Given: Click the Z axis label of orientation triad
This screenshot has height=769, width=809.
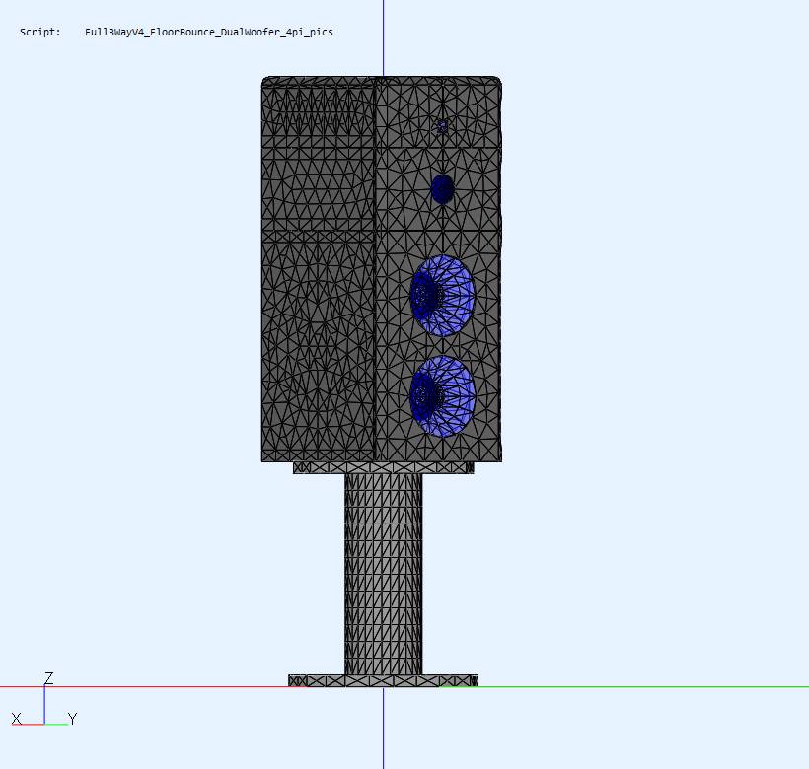Looking at the screenshot, I should (49, 677).
